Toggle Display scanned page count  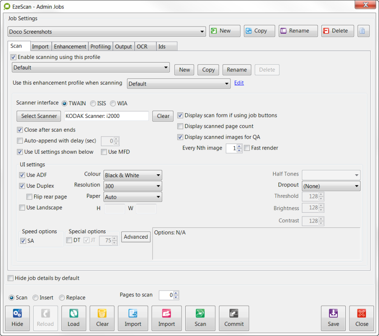click(x=180, y=126)
